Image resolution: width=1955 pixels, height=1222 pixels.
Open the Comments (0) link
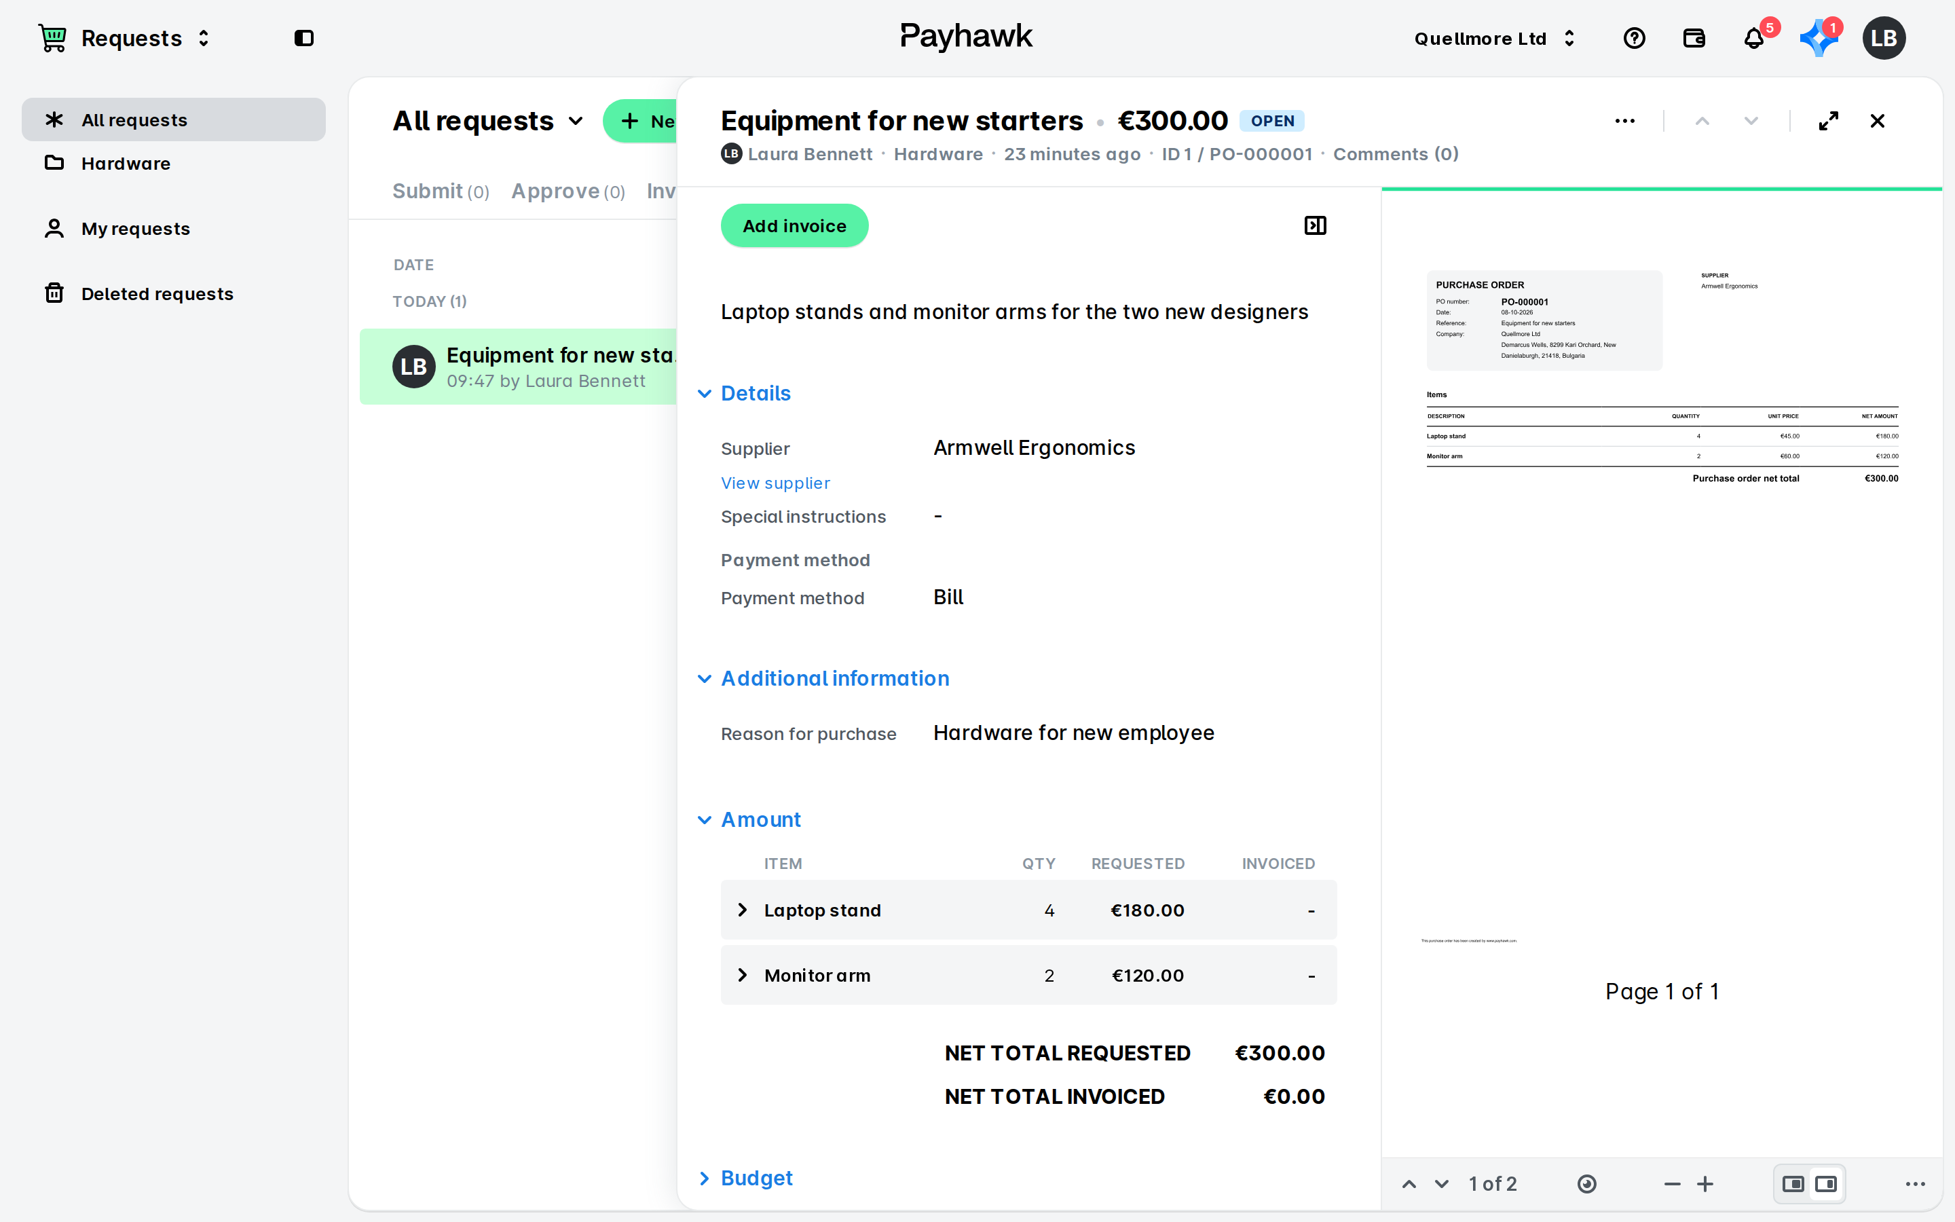pos(1395,154)
